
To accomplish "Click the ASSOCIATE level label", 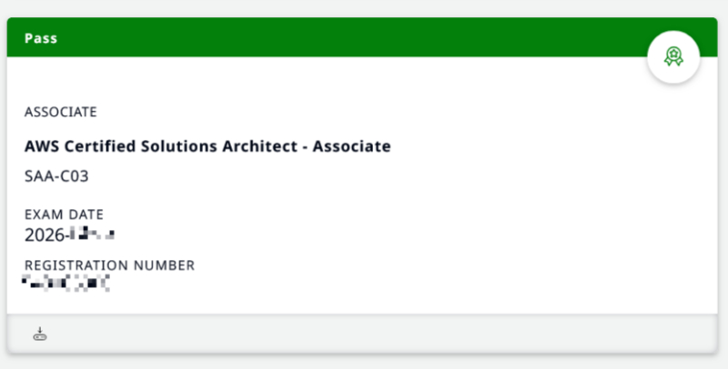I will tap(61, 112).
